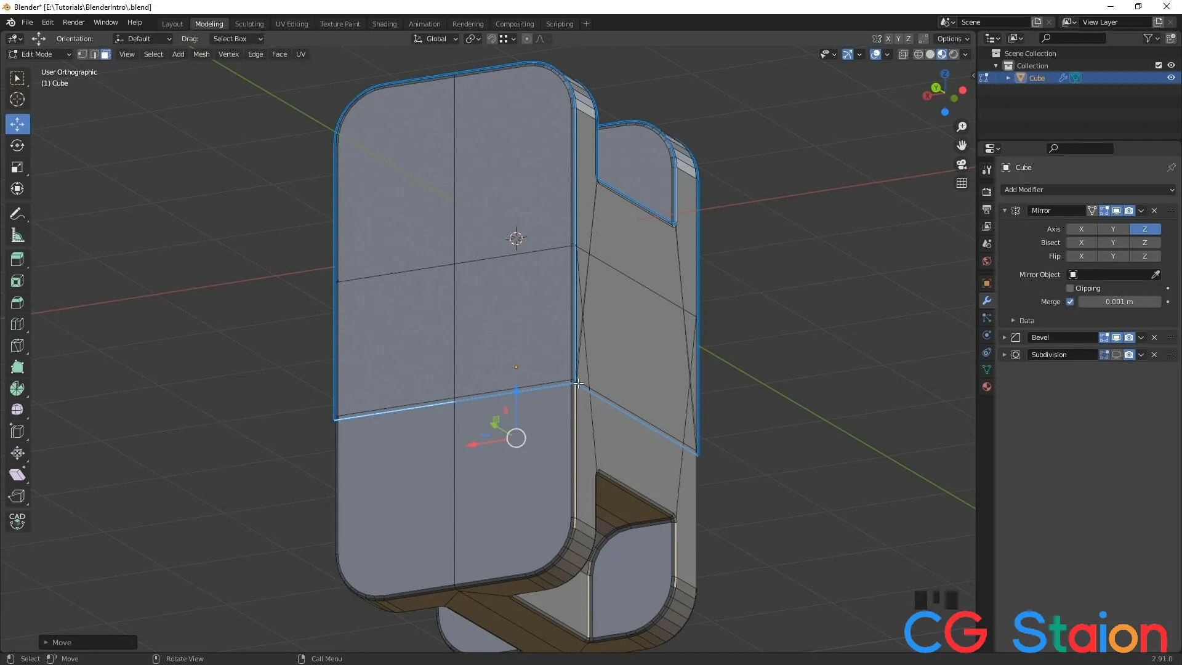Viewport: 1182px width, 665px height.
Task: Open the Edit menu
Action: (47, 22)
